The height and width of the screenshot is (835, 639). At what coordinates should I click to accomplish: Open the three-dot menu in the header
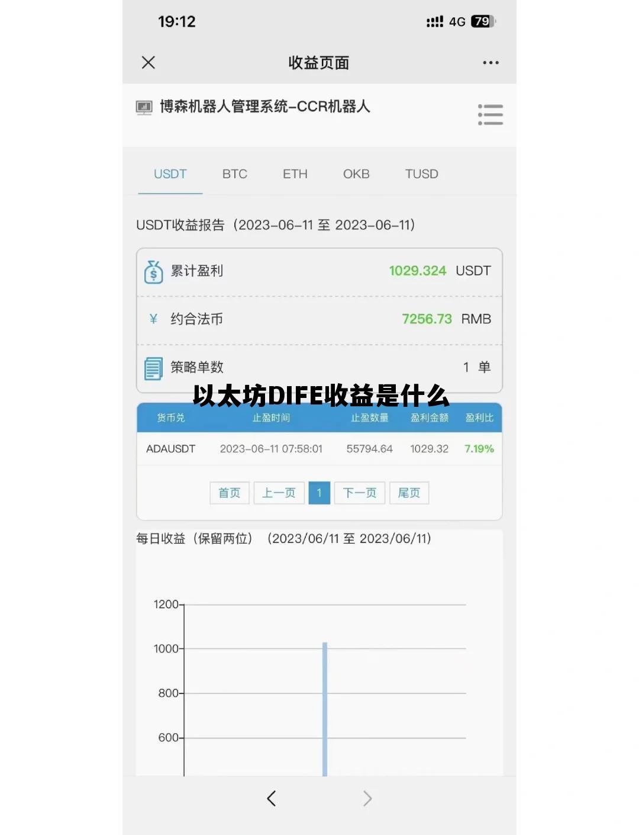(x=491, y=62)
